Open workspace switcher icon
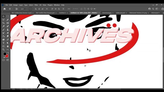 157,9
